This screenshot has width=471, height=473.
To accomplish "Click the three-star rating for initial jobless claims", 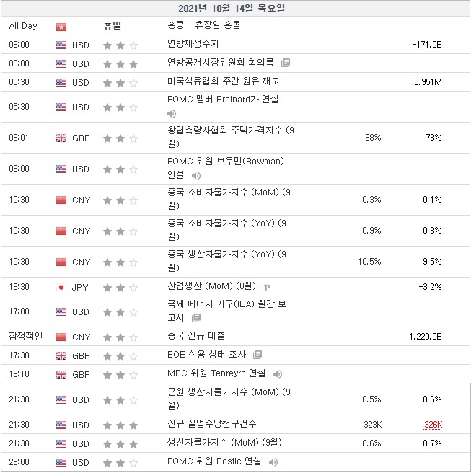I will coord(120,424).
